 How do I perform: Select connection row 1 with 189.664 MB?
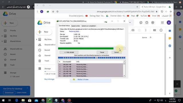coord(91,64)
